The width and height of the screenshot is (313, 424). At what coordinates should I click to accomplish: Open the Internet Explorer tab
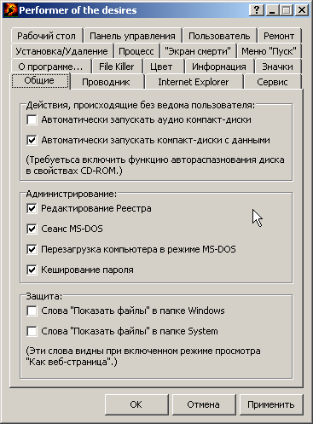click(x=194, y=82)
